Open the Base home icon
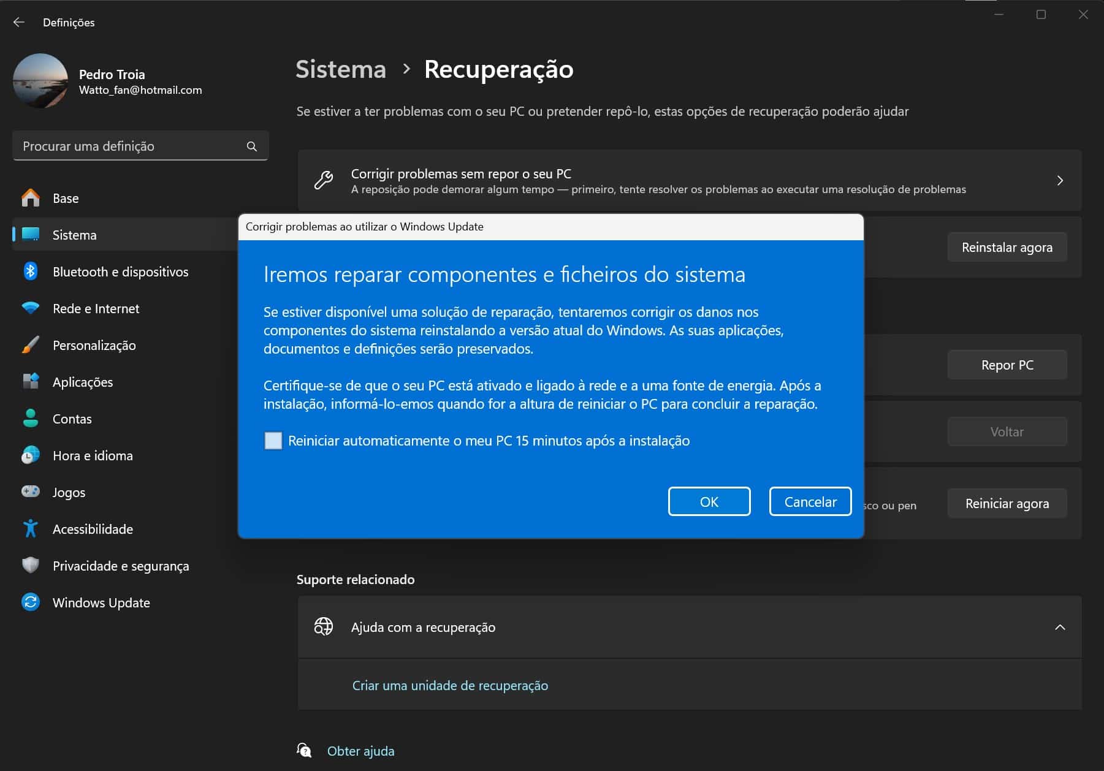 (30, 198)
